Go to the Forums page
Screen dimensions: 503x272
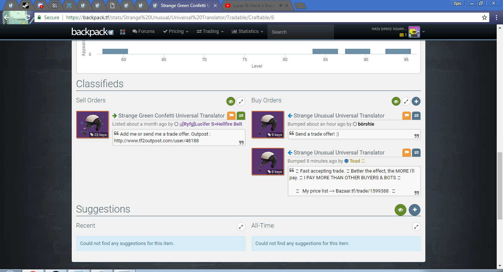[x=144, y=31]
